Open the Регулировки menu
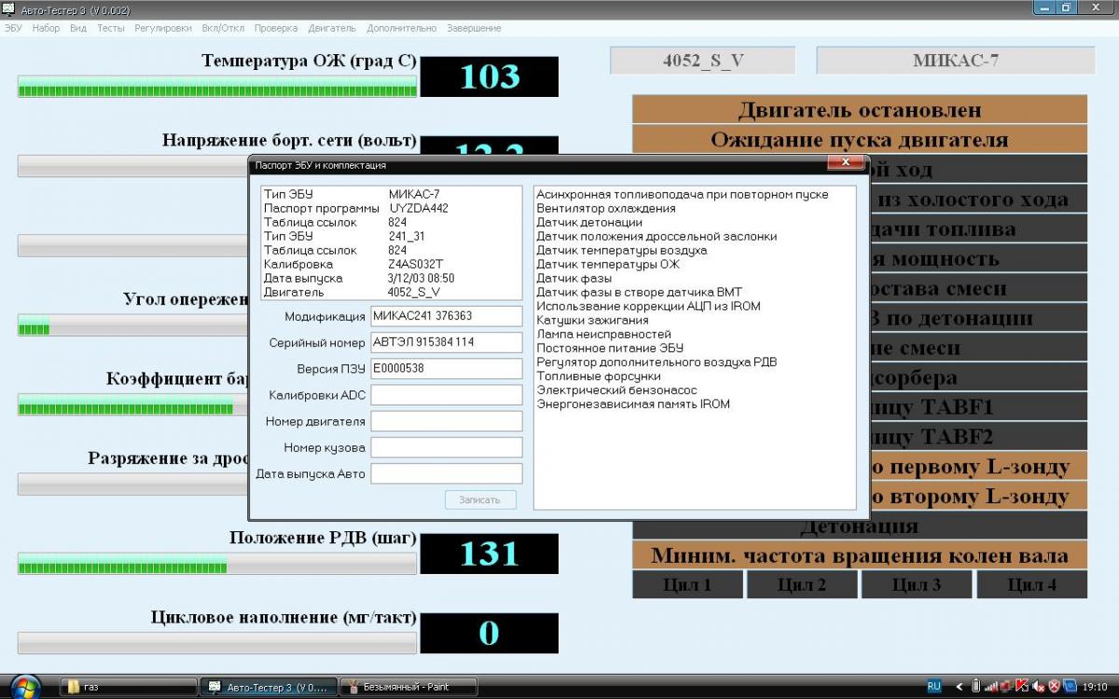Viewport: 1119px width, 699px height. pyautogui.click(x=163, y=28)
